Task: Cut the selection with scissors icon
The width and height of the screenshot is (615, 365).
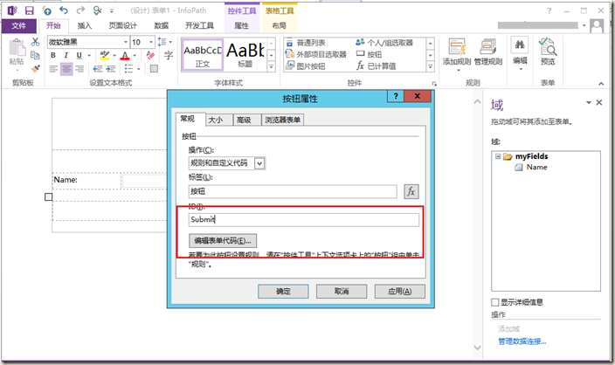Action: click(x=35, y=42)
